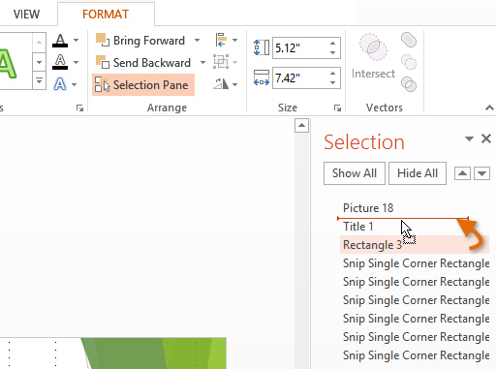Screen dimensions: 496x369
Task: Expand the Bring Forward dropdown arrow
Action: pyautogui.click(x=197, y=41)
